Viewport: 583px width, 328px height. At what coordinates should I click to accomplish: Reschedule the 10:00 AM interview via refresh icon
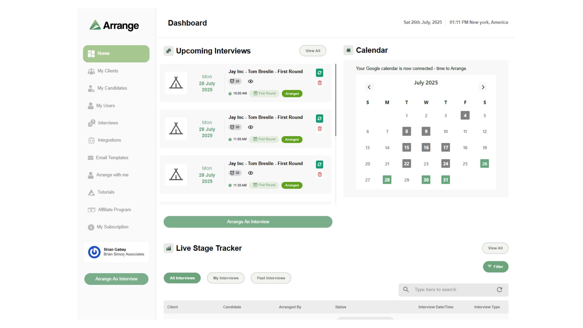click(x=319, y=73)
